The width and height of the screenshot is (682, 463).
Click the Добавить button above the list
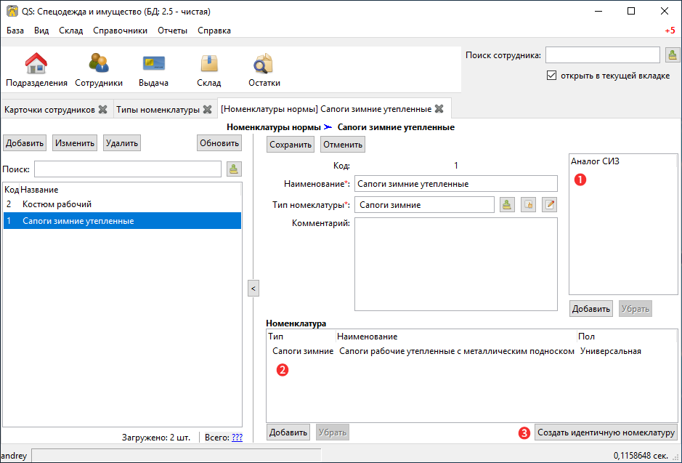pos(25,143)
